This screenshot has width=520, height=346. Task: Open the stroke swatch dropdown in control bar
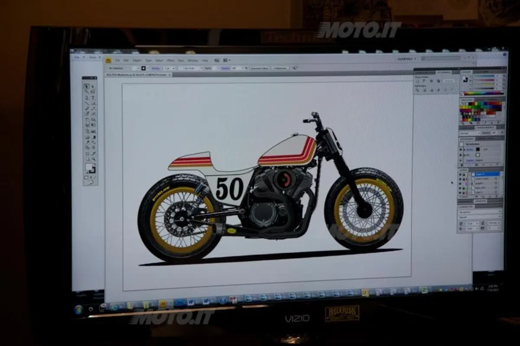(147, 68)
